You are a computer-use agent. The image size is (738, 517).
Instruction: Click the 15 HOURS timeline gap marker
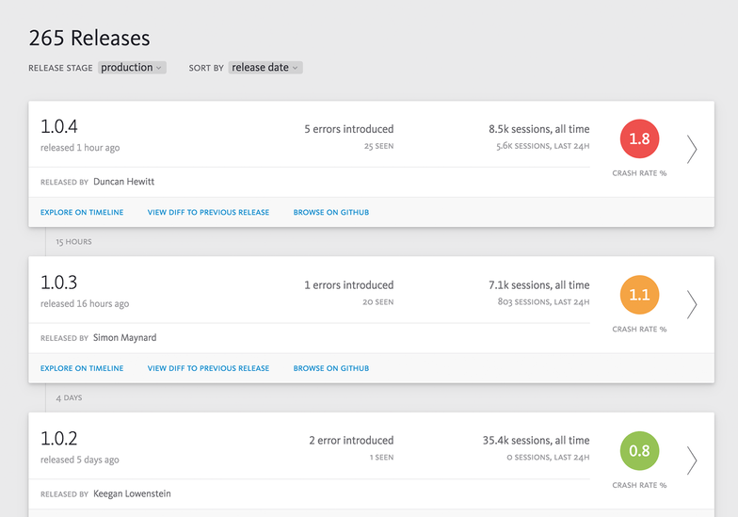[x=73, y=241]
